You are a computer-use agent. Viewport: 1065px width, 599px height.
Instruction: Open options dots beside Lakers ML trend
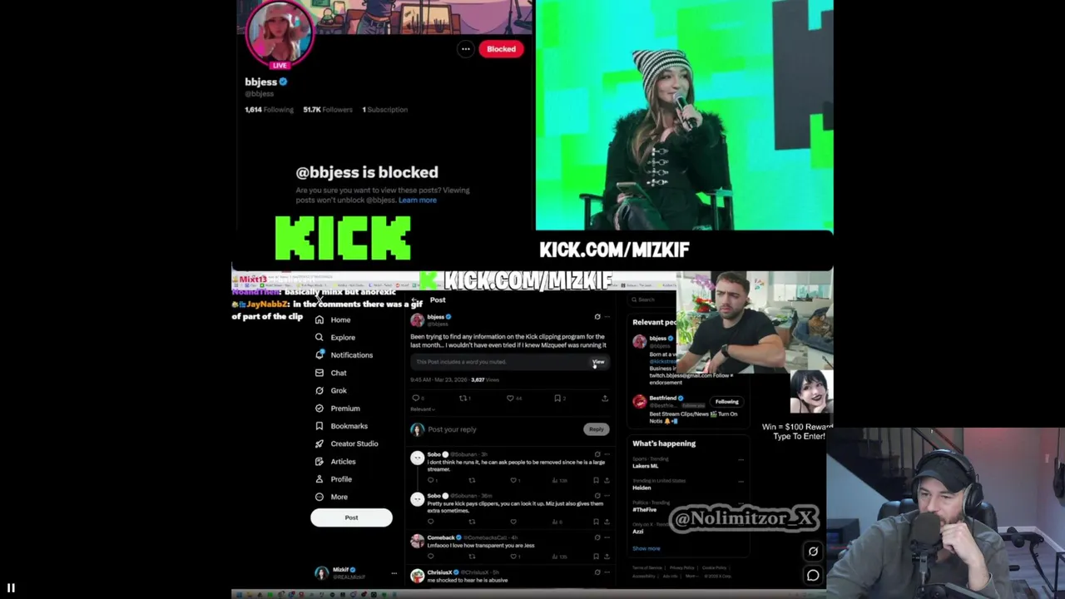tap(741, 459)
